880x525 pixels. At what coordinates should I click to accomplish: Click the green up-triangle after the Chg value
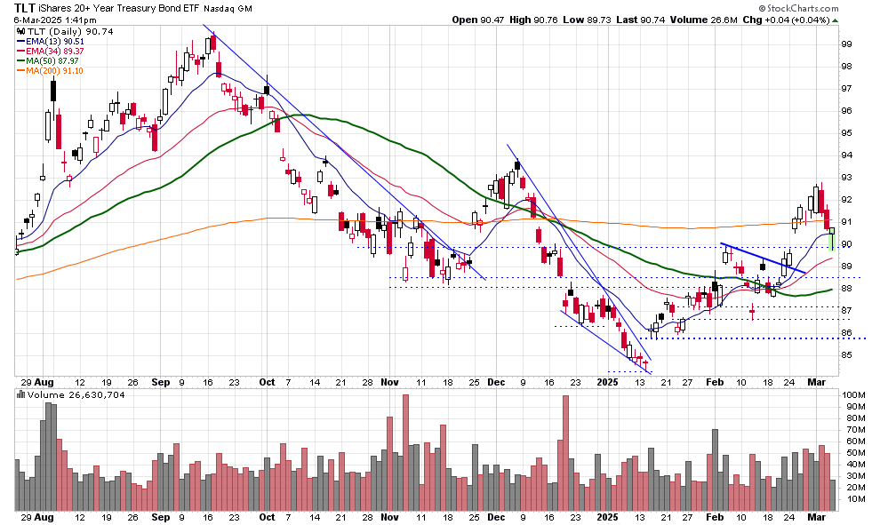tap(835, 20)
